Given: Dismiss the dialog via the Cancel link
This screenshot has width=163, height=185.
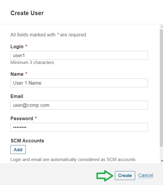Looking at the screenshot, I should click(146, 175).
